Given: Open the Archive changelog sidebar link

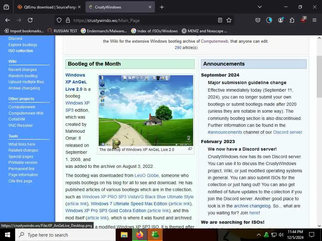Looking at the screenshot, I should (24, 88).
